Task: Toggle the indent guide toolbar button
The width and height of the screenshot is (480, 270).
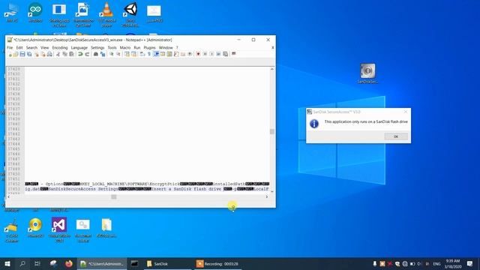Action: [x=156, y=54]
